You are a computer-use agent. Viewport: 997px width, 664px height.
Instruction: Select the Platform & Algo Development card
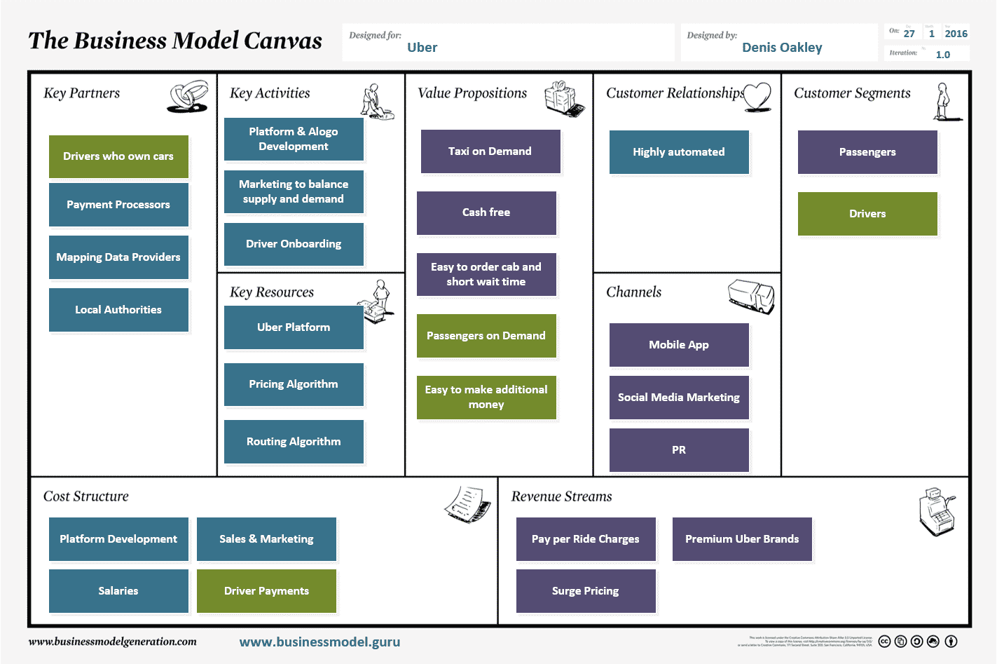coord(294,139)
